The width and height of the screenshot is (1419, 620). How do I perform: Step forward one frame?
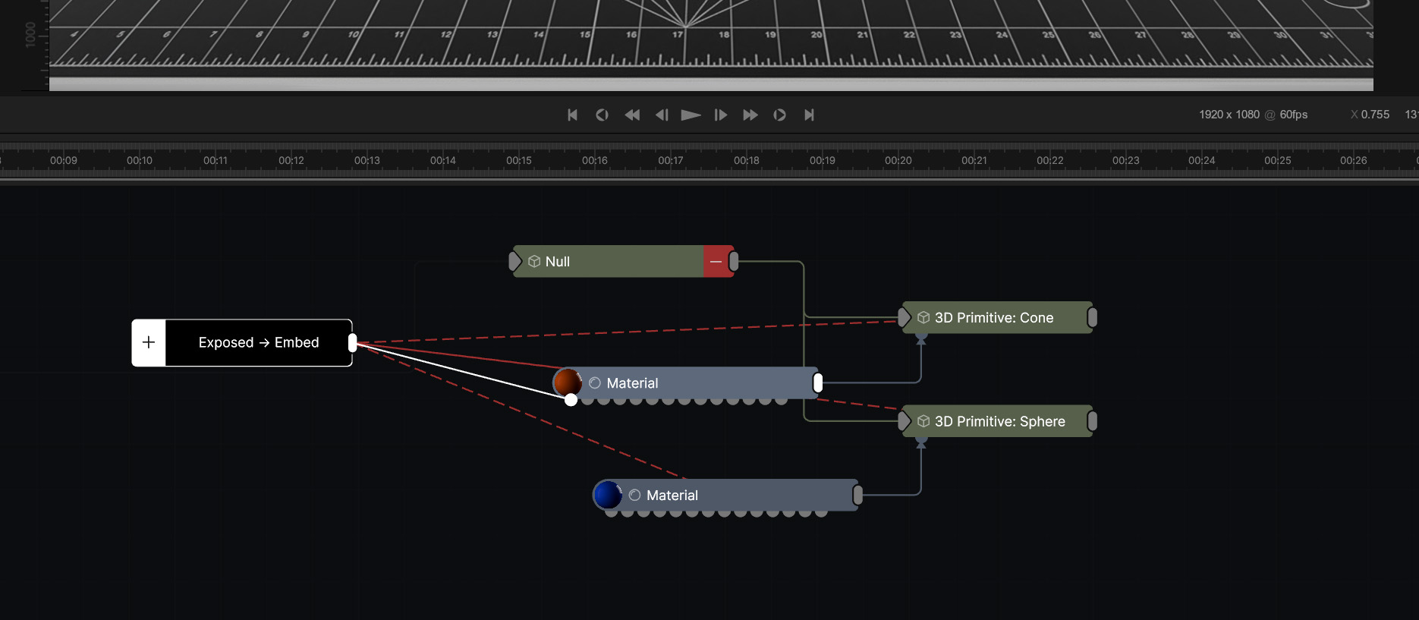(720, 115)
